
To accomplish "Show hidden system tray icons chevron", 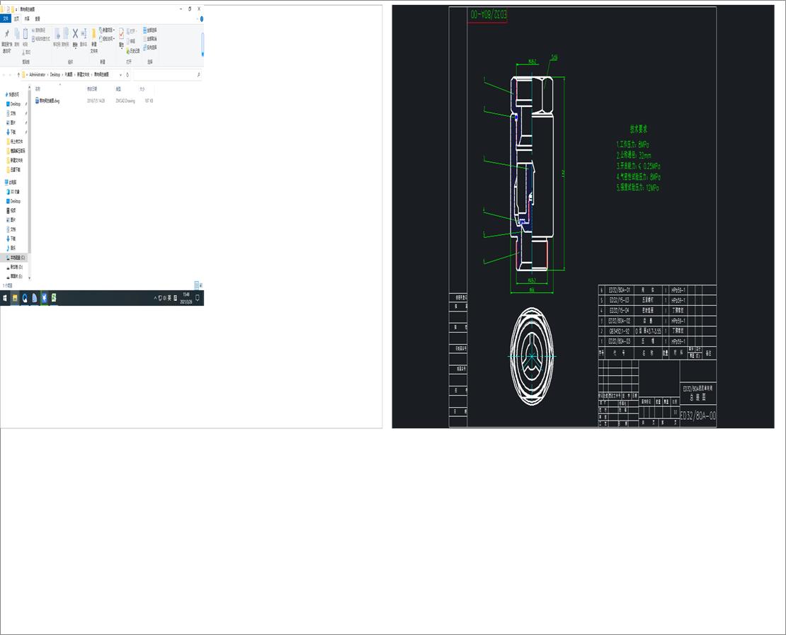I will 155,298.
